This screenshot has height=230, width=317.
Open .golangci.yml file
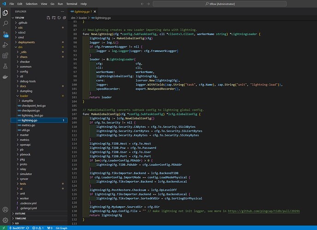28,208
